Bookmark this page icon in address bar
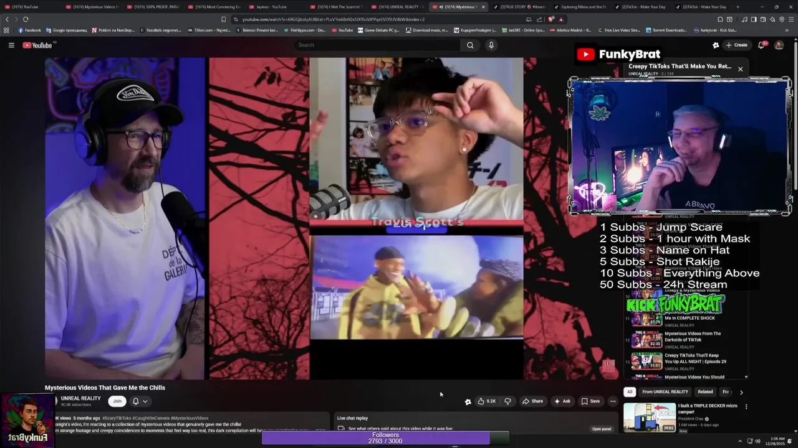Screen dimensions: 798x448 [223, 19]
